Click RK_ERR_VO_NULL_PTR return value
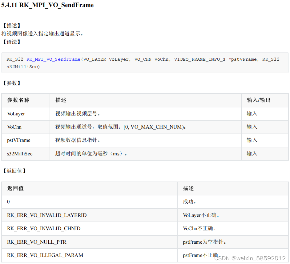 [37, 242]
